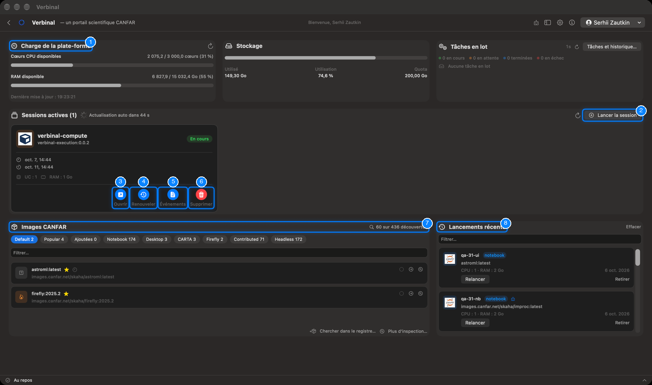Select the astroml:latest radio circle

click(x=401, y=269)
